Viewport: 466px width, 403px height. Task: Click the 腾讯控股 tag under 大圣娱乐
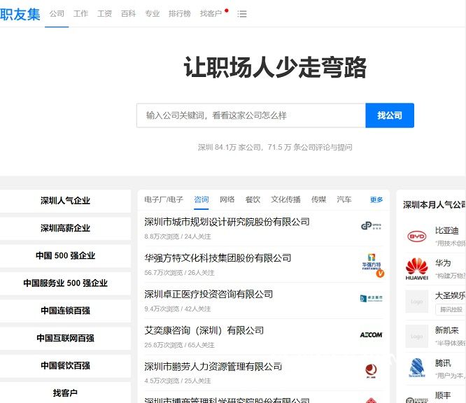(451, 309)
